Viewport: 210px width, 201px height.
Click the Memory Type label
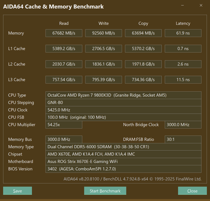click(21, 147)
